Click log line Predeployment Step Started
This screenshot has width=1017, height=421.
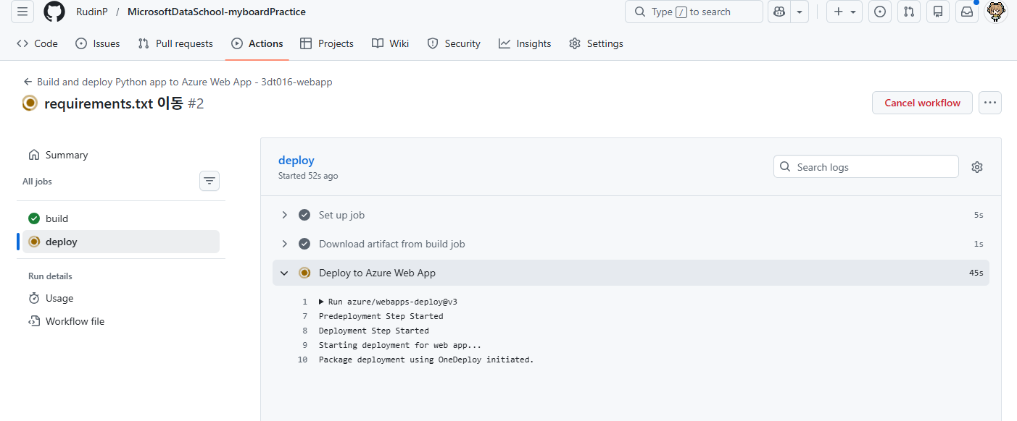pos(381,316)
